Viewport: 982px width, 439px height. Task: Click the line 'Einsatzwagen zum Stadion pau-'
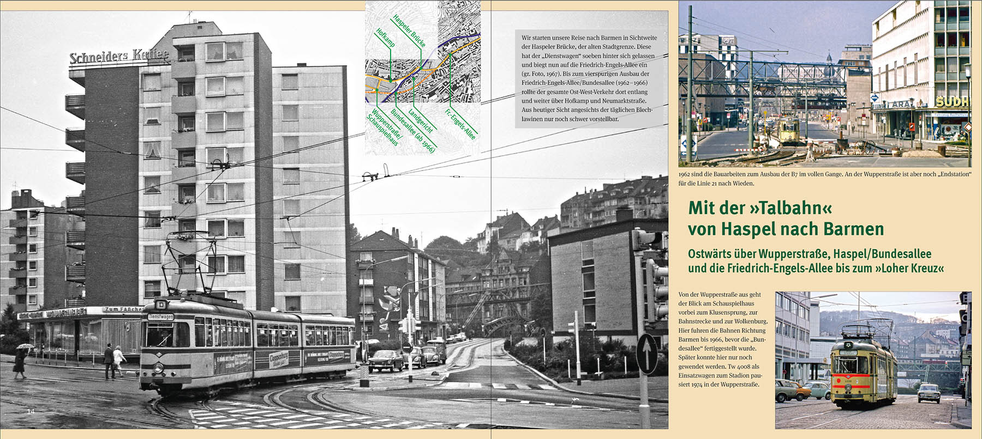point(720,375)
